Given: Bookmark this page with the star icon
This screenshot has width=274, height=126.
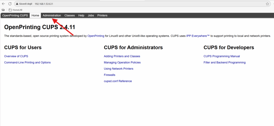Looking at the screenshot, I should click(267, 4).
